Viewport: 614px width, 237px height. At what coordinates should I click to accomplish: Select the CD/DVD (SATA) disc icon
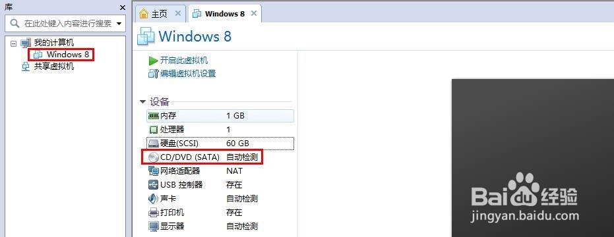[x=154, y=157]
